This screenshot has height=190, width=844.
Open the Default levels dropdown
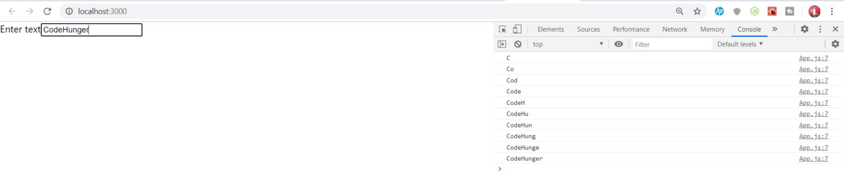click(740, 44)
